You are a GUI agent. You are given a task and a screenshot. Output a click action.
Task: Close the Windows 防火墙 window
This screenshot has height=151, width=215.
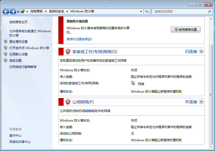click(x=208, y=5)
